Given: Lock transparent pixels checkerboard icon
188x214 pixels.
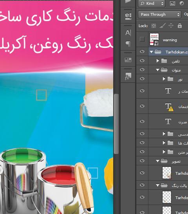Looking at the screenshot, I should [x=154, y=26].
